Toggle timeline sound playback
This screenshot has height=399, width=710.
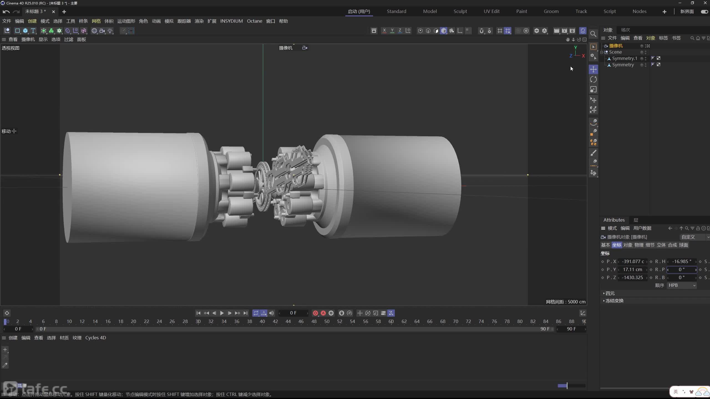272,313
